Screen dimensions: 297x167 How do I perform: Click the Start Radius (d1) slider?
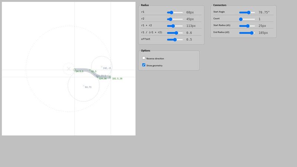point(247,26)
